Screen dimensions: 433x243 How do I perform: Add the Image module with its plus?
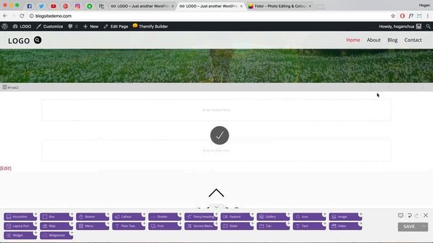pyautogui.click(x=361, y=214)
